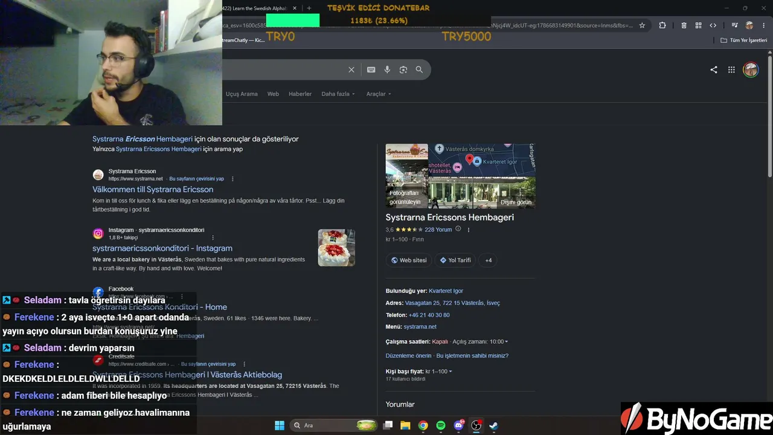Open Discord from the taskbar
The width and height of the screenshot is (773, 435).
tap(458, 425)
